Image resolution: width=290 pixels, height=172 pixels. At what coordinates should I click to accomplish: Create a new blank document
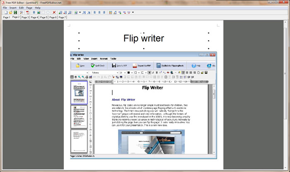click(6, 12)
